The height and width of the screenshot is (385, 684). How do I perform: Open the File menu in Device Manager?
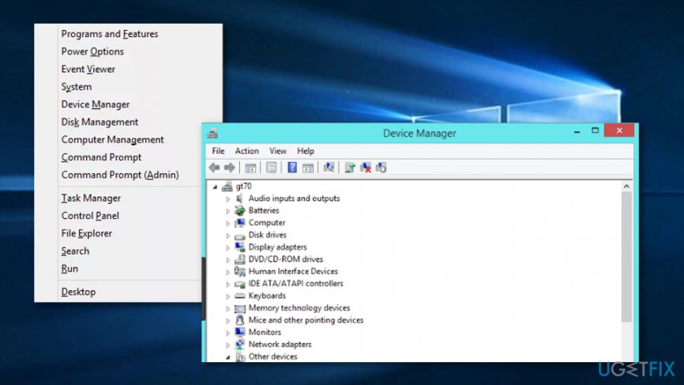click(218, 151)
